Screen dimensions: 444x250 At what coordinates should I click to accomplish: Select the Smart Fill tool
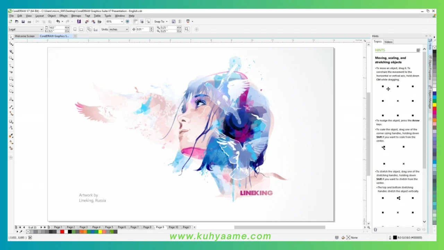[x=11, y=148]
